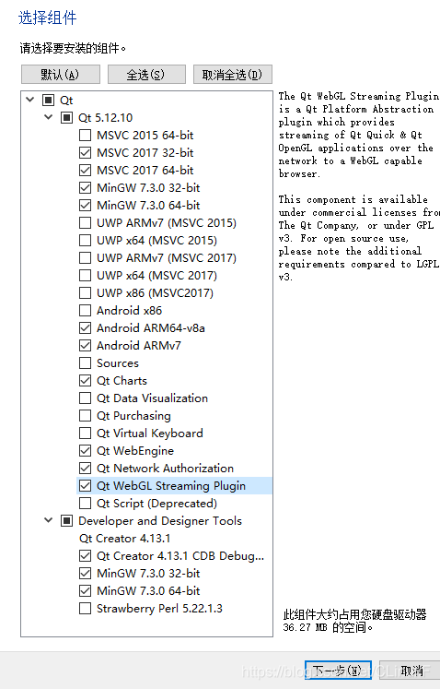Screen dimensions: 440x689
Task: Uncheck the Android ARM64-v8a component
Action: [85, 328]
